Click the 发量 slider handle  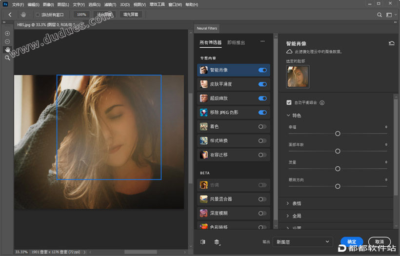click(x=338, y=169)
